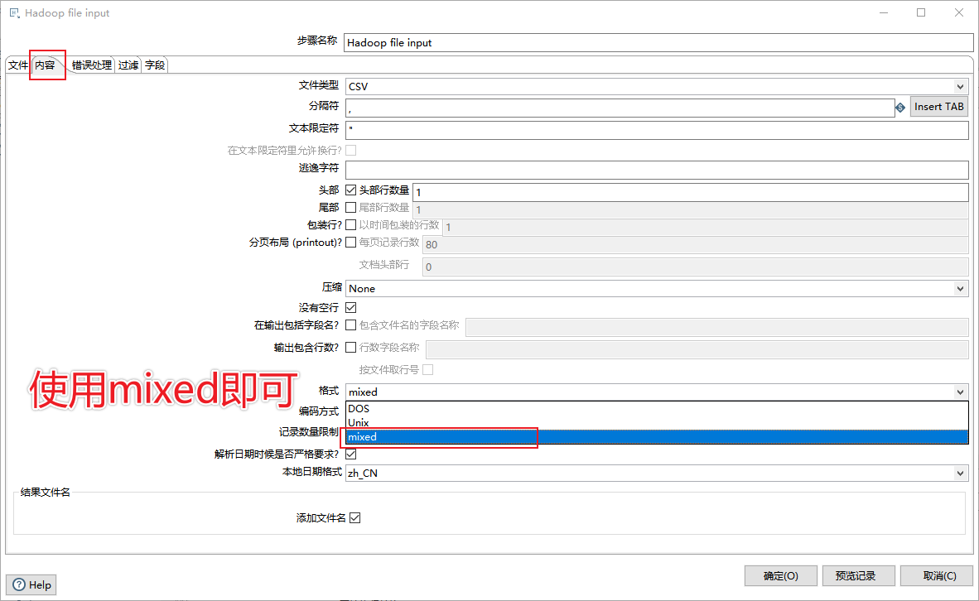
Task: Toggle the 没有空行 checkbox
Action: (351, 308)
